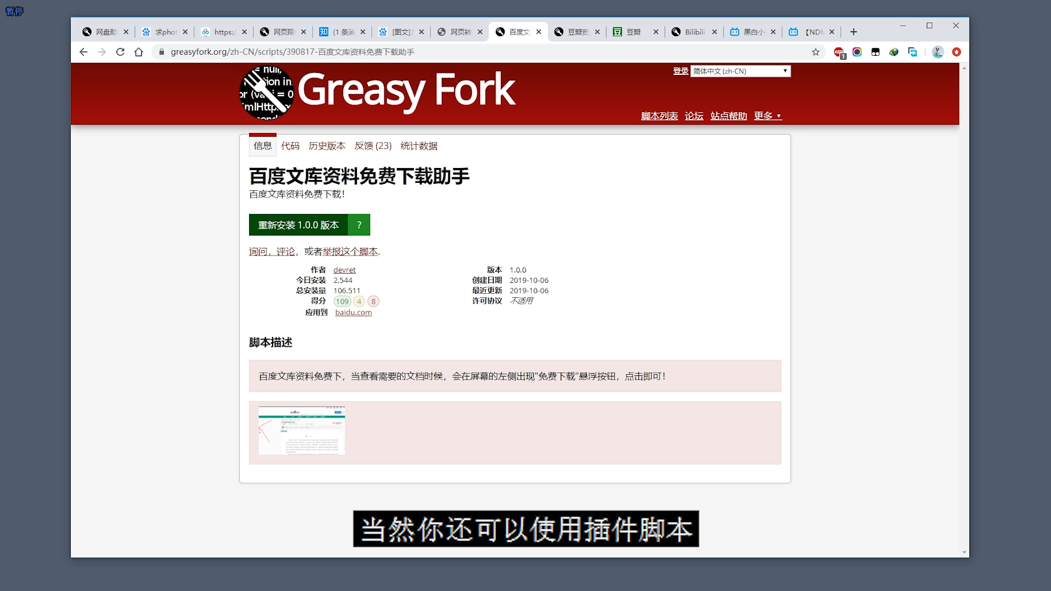Click the 登录 login link
The width and height of the screenshot is (1051, 591).
(x=680, y=71)
